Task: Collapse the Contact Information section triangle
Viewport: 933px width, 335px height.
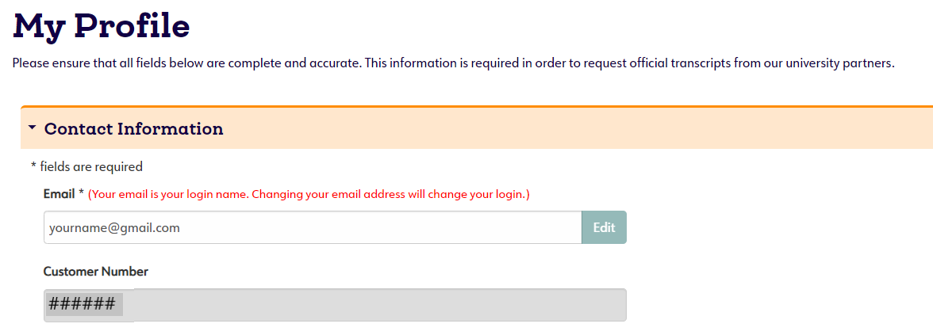Action: (x=32, y=128)
